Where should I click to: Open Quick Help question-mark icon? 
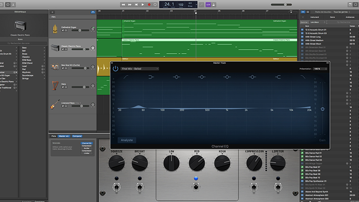1,4
